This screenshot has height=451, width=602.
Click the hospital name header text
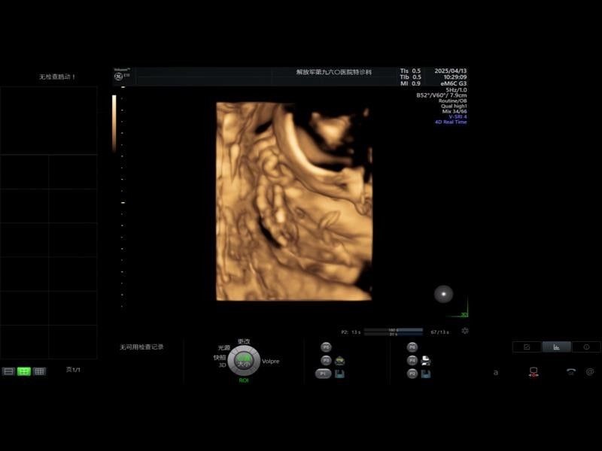(x=333, y=72)
